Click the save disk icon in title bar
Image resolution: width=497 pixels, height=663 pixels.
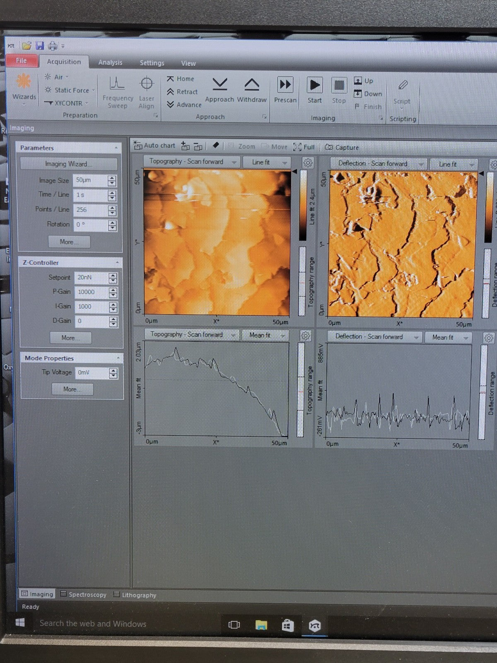[40, 46]
